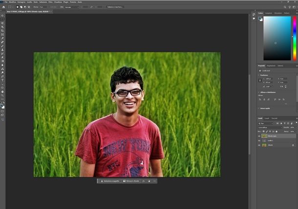
Task: Toggle visibility of Livello 1 layer
Action: [x=259, y=140]
